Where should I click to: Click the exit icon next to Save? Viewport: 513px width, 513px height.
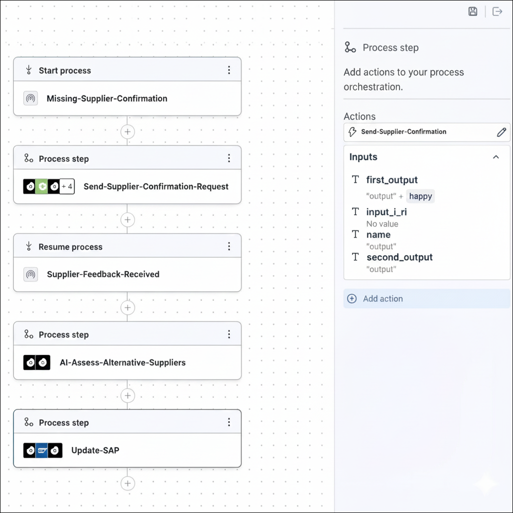[497, 11]
